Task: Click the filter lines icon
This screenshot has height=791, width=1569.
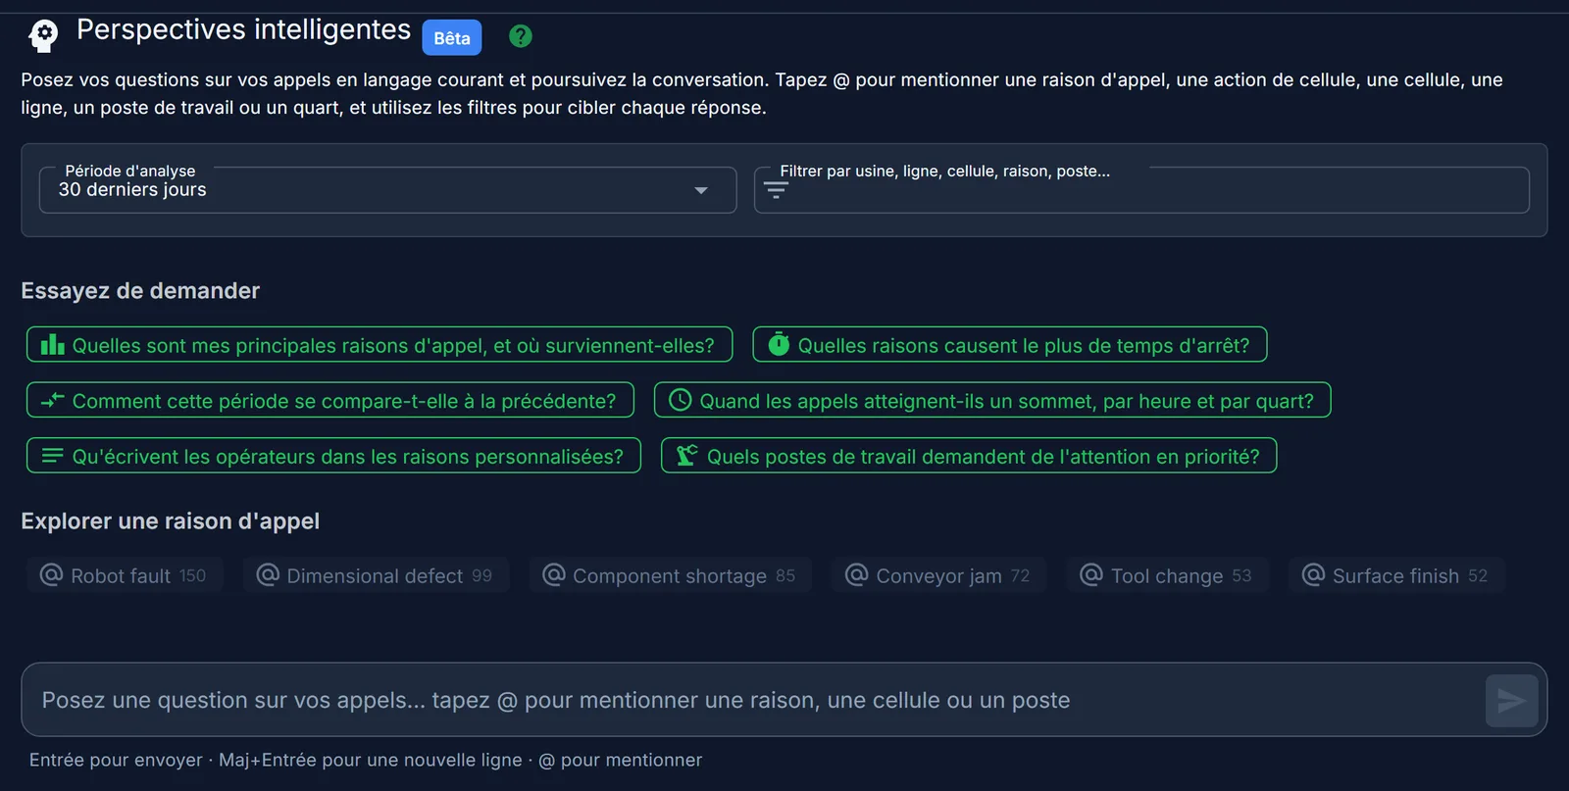Action: pyautogui.click(x=776, y=191)
